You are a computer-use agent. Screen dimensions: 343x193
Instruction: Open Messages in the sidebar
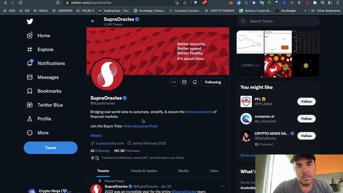(43, 77)
